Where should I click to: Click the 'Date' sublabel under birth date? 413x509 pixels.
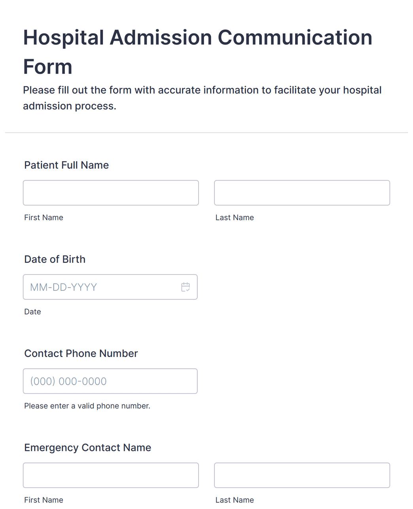click(32, 312)
